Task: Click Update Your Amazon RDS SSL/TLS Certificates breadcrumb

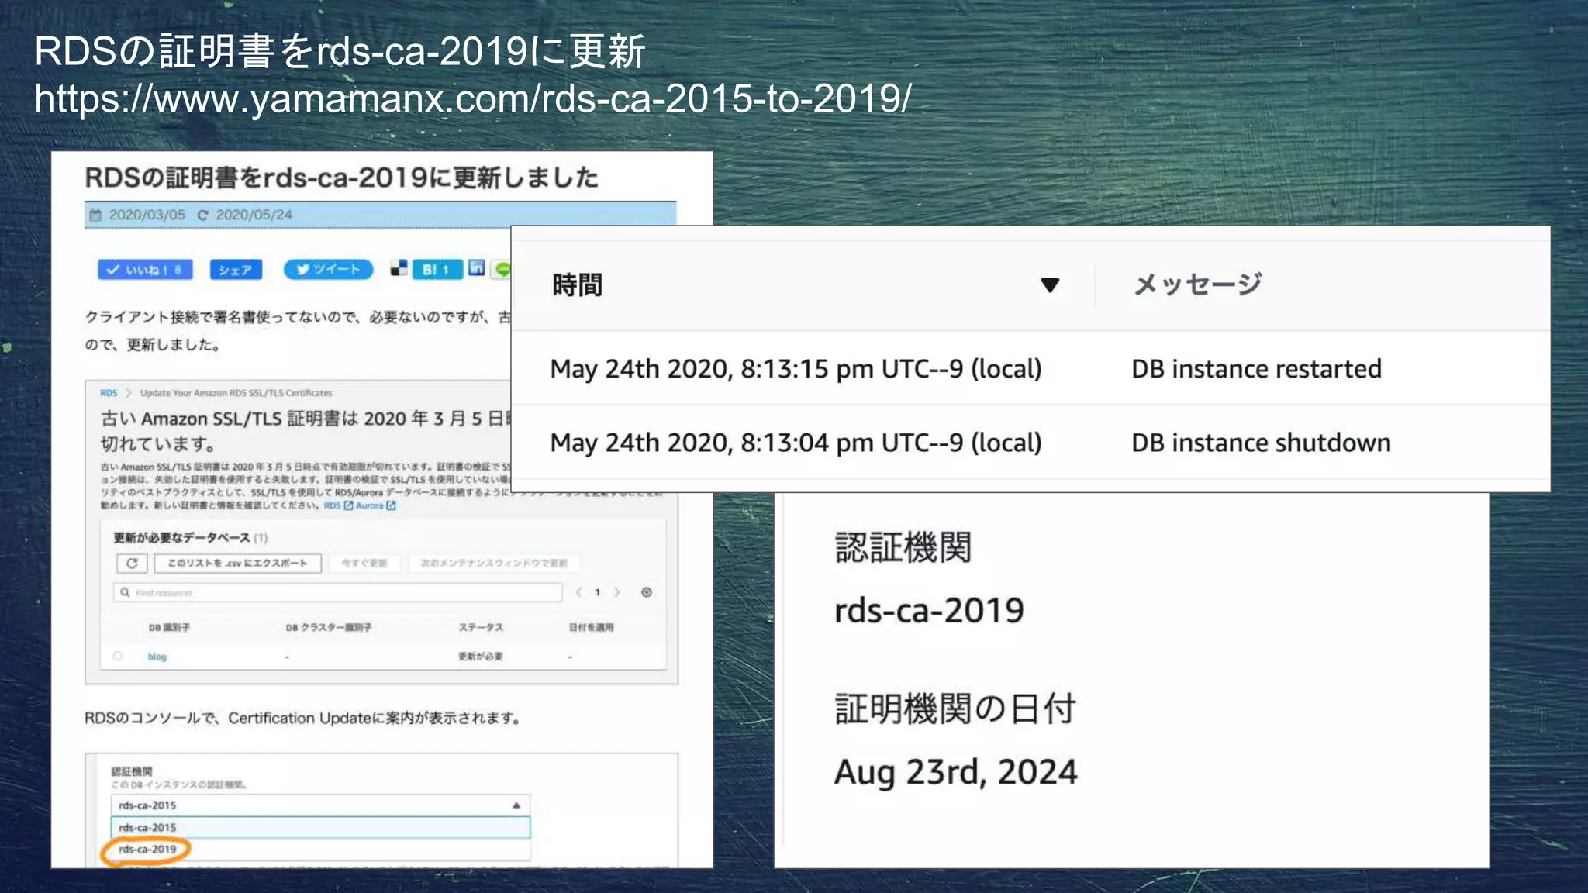Action: [236, 393]
